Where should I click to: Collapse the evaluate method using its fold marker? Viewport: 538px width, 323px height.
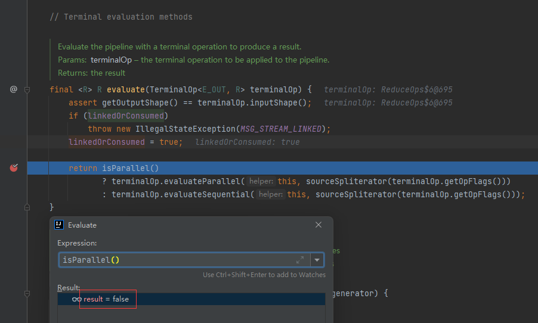click(x=27, y=89)
